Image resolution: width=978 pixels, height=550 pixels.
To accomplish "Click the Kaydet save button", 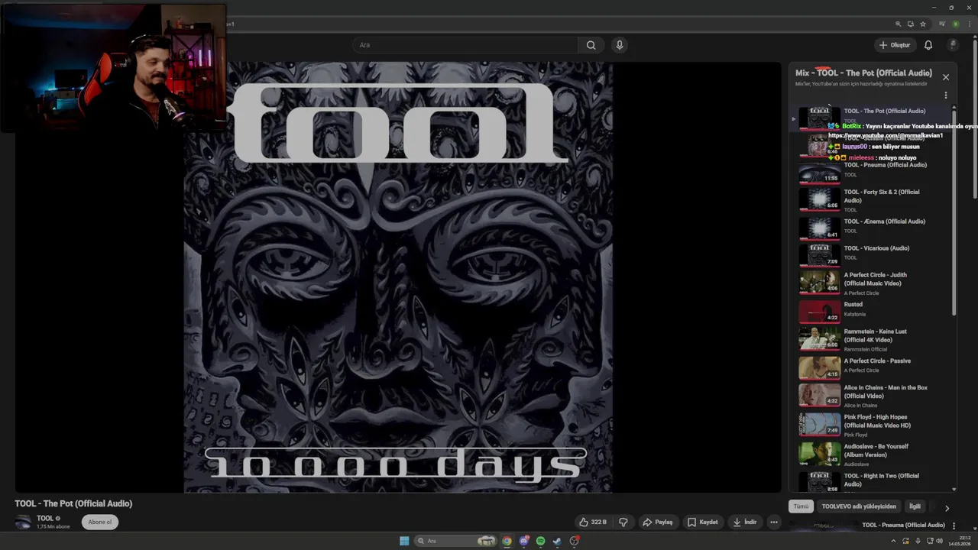I will pos(703,522).
